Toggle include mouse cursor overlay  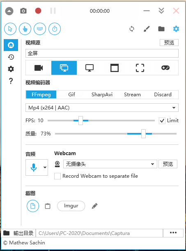[x=10, y=29]
